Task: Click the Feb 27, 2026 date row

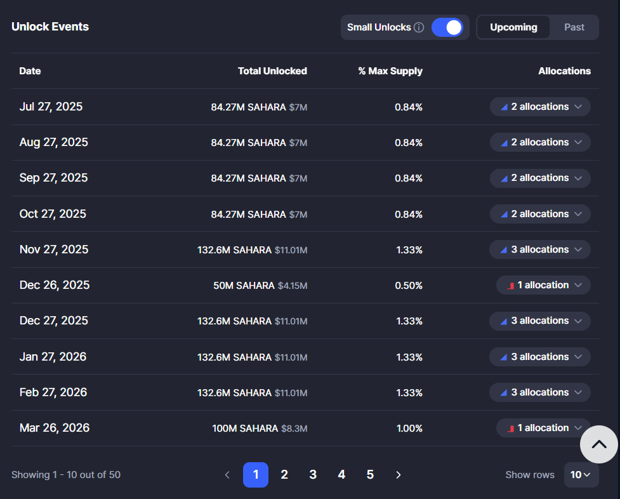Action: point(53,392)
